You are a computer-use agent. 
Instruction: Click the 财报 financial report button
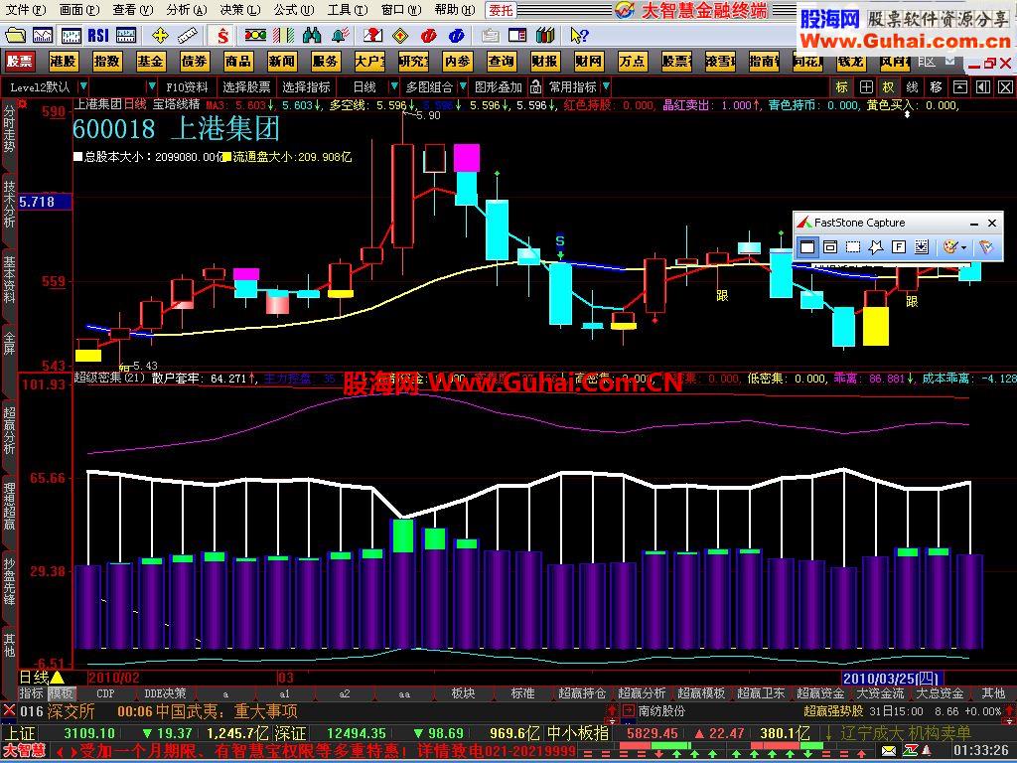pos(544,61)
